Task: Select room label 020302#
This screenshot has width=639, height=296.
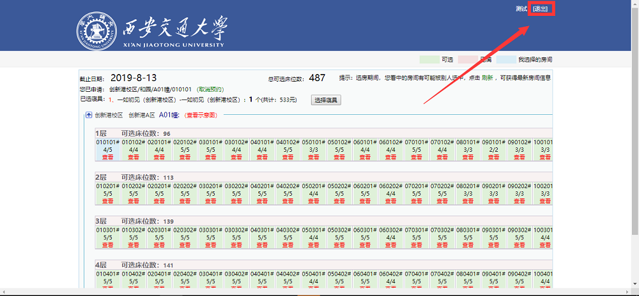Action: [x=185, y=231]
